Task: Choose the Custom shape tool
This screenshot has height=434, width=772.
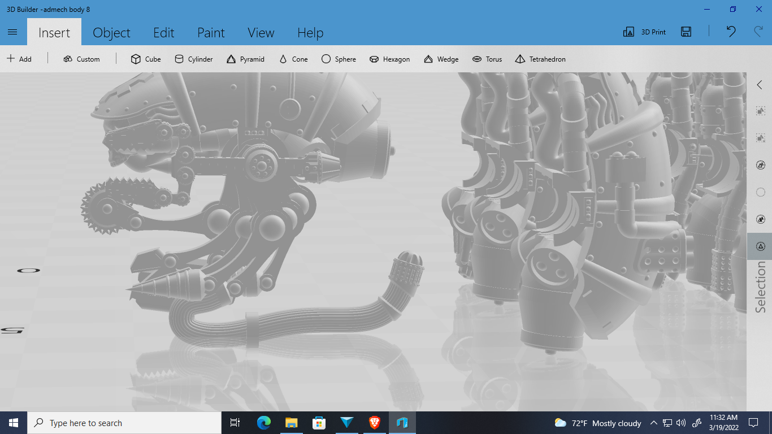Action: coord(82,59)
